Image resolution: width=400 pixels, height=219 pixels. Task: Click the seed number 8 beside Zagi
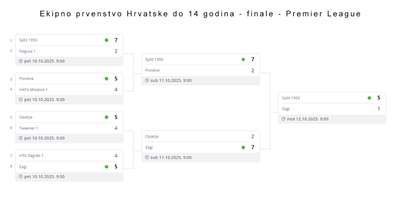pyautogui.click(x=11, y=166)
